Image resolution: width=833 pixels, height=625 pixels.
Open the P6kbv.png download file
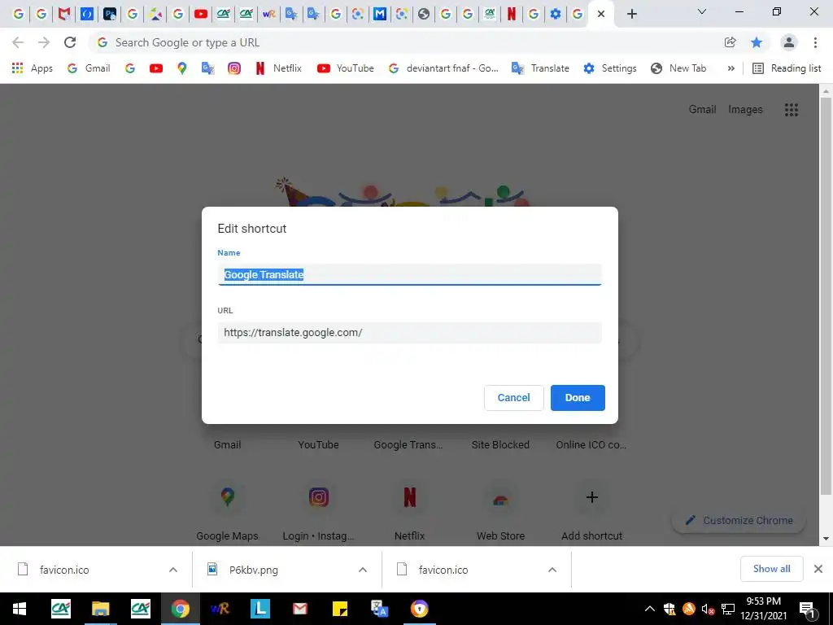(254, 570)
